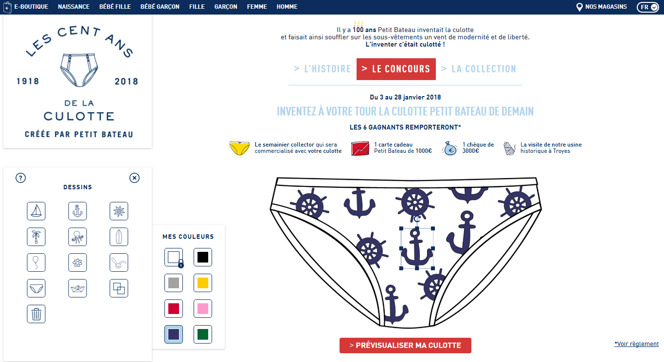
Task: Choose the ship's wheel drawing icon
Action: point(119,211)
